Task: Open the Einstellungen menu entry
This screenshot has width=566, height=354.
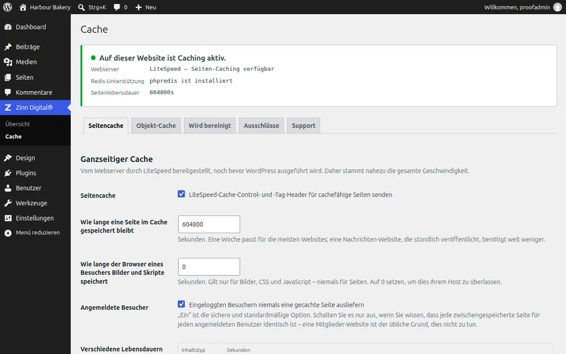Action: point(35,218)
